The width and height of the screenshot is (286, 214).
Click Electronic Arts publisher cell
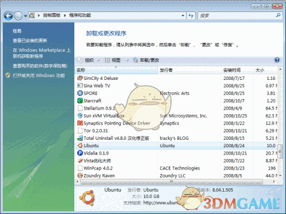coord(174,93)
